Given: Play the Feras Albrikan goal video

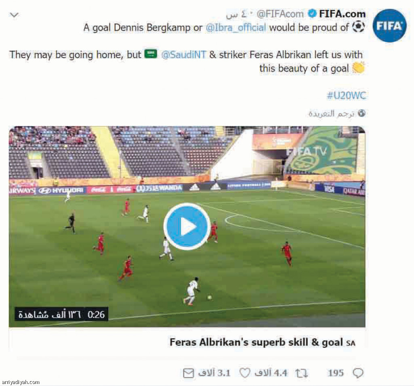Looking at the screenshot, I should 187,226.
